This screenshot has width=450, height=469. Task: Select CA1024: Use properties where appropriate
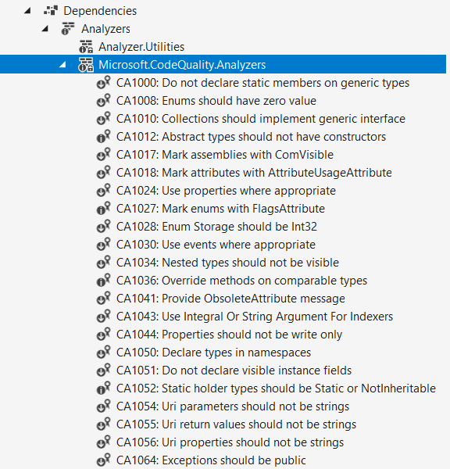click(x=226, y=191)
